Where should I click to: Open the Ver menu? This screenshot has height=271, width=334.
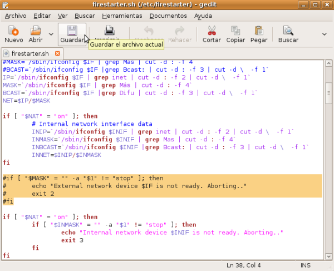pos(63,16)
